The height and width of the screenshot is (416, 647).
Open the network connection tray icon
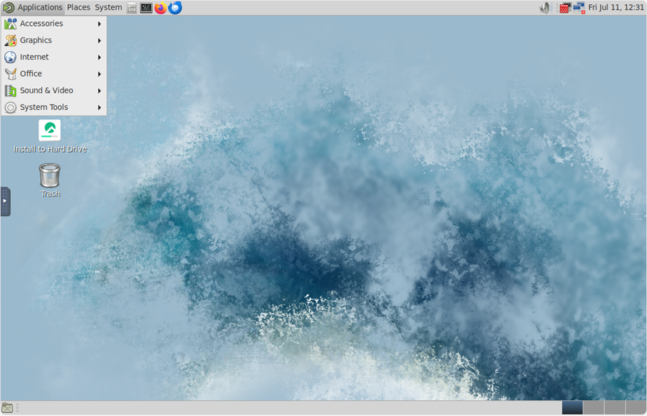[x=579, y=8]
